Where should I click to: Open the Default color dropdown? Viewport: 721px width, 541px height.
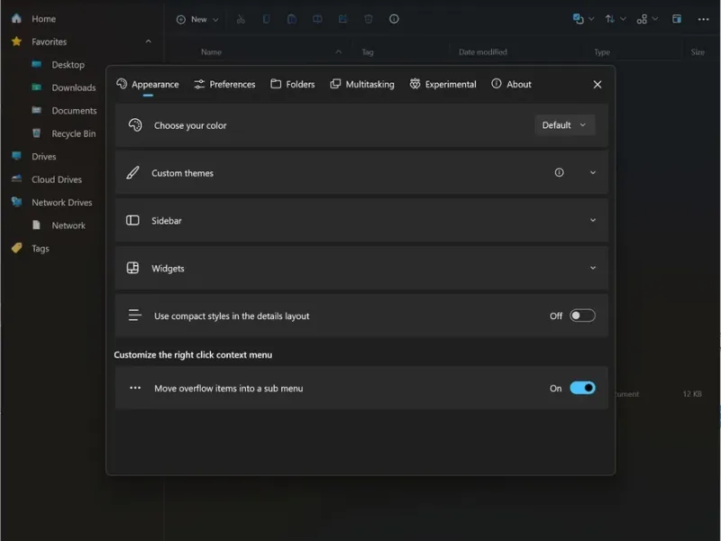(x=565, y=125)
